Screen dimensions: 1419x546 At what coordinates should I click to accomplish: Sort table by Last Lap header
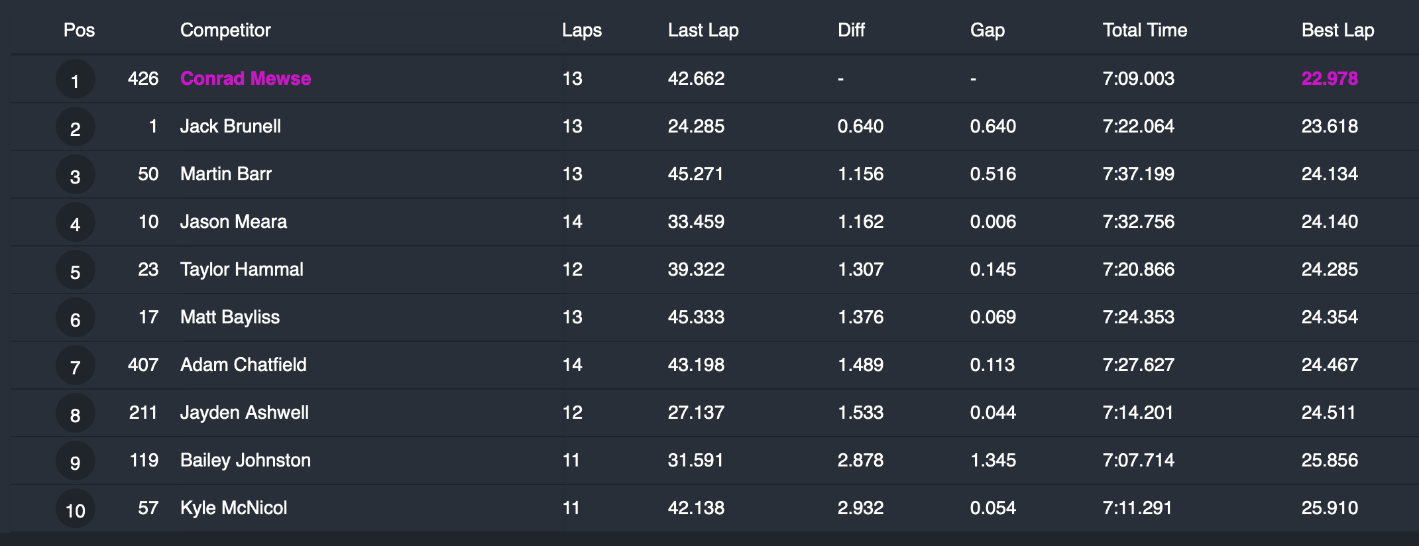click(x=703, y=30)
